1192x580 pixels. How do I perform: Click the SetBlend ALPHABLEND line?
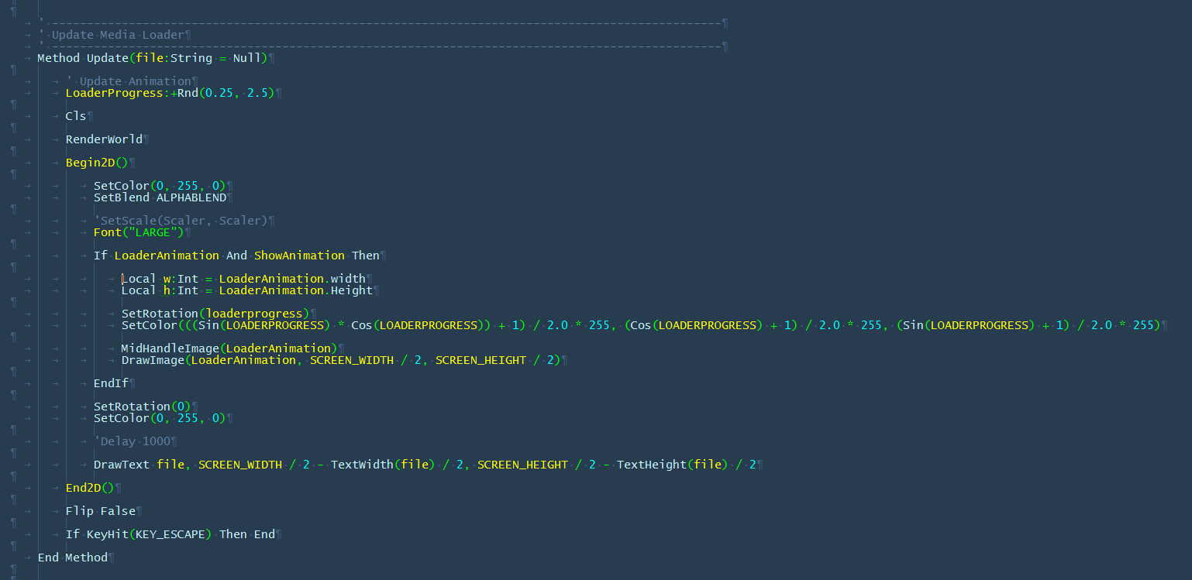(160, 197)
